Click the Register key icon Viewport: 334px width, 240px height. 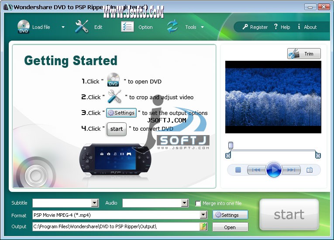coord(245,27)
